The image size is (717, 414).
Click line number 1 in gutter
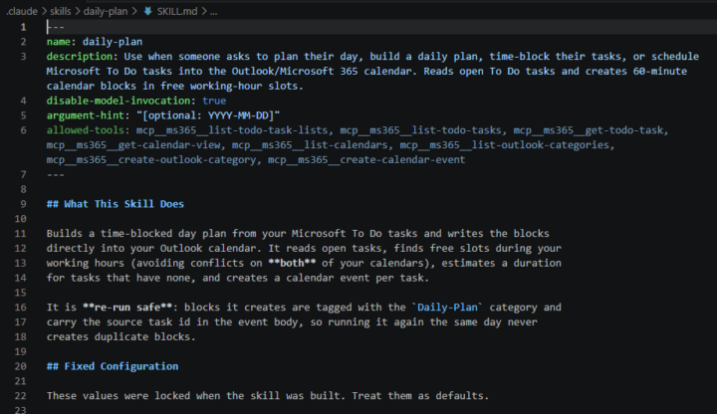pyautogui.click(x=23, y=27)
